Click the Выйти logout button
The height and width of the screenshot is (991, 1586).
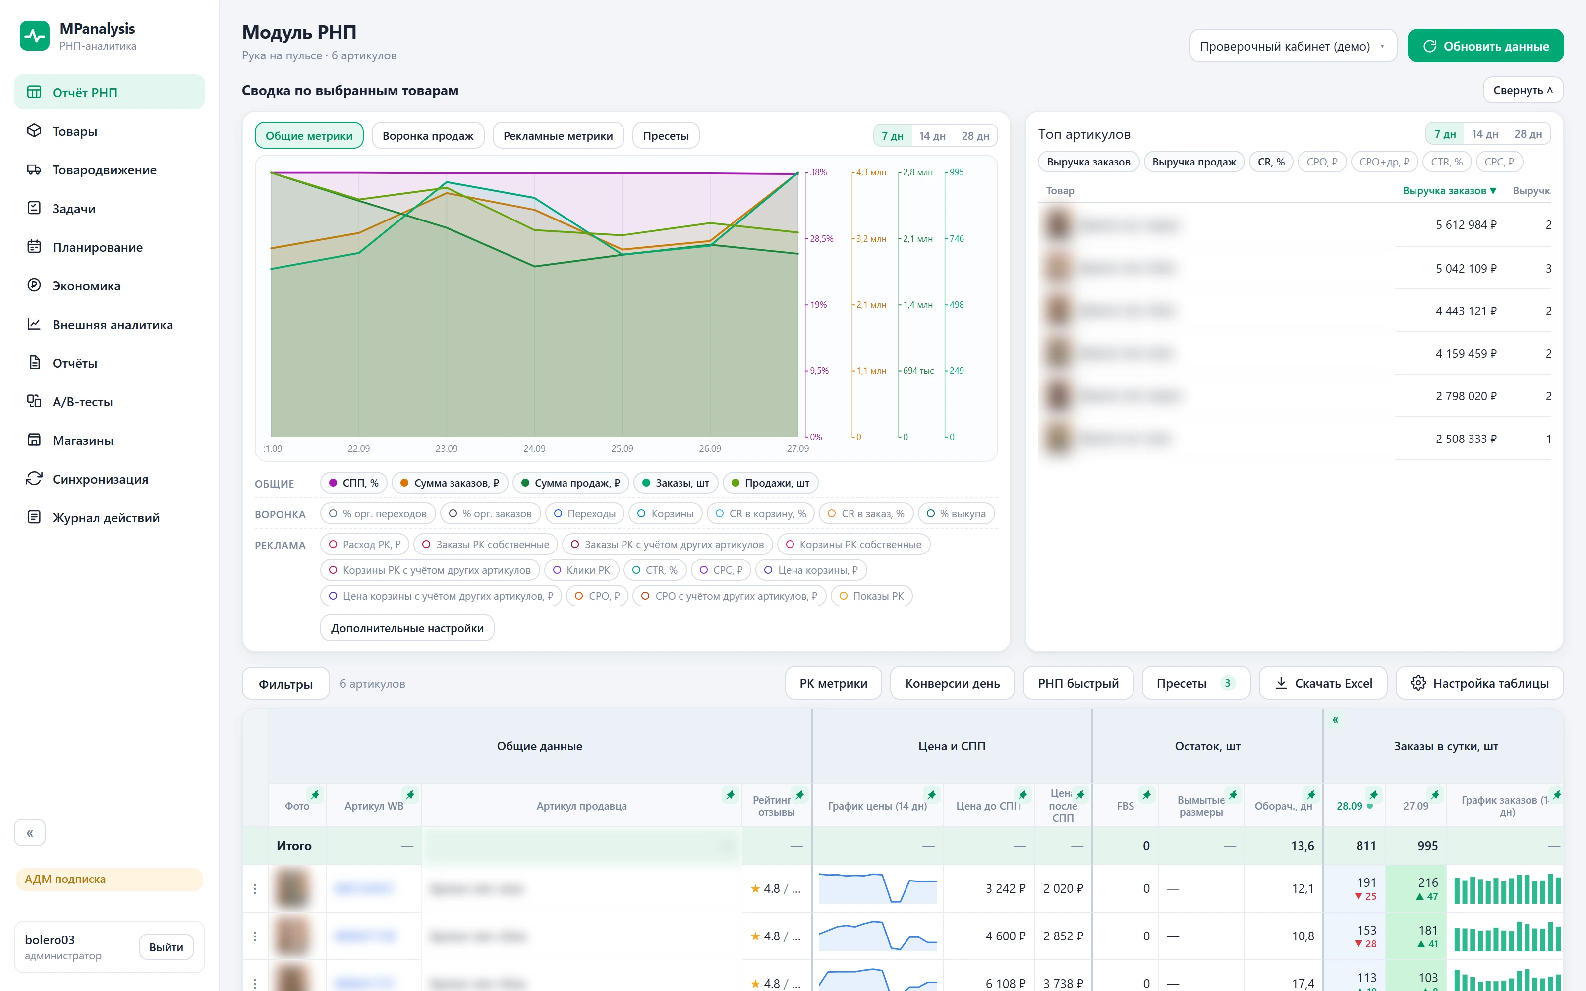[166, 947]
